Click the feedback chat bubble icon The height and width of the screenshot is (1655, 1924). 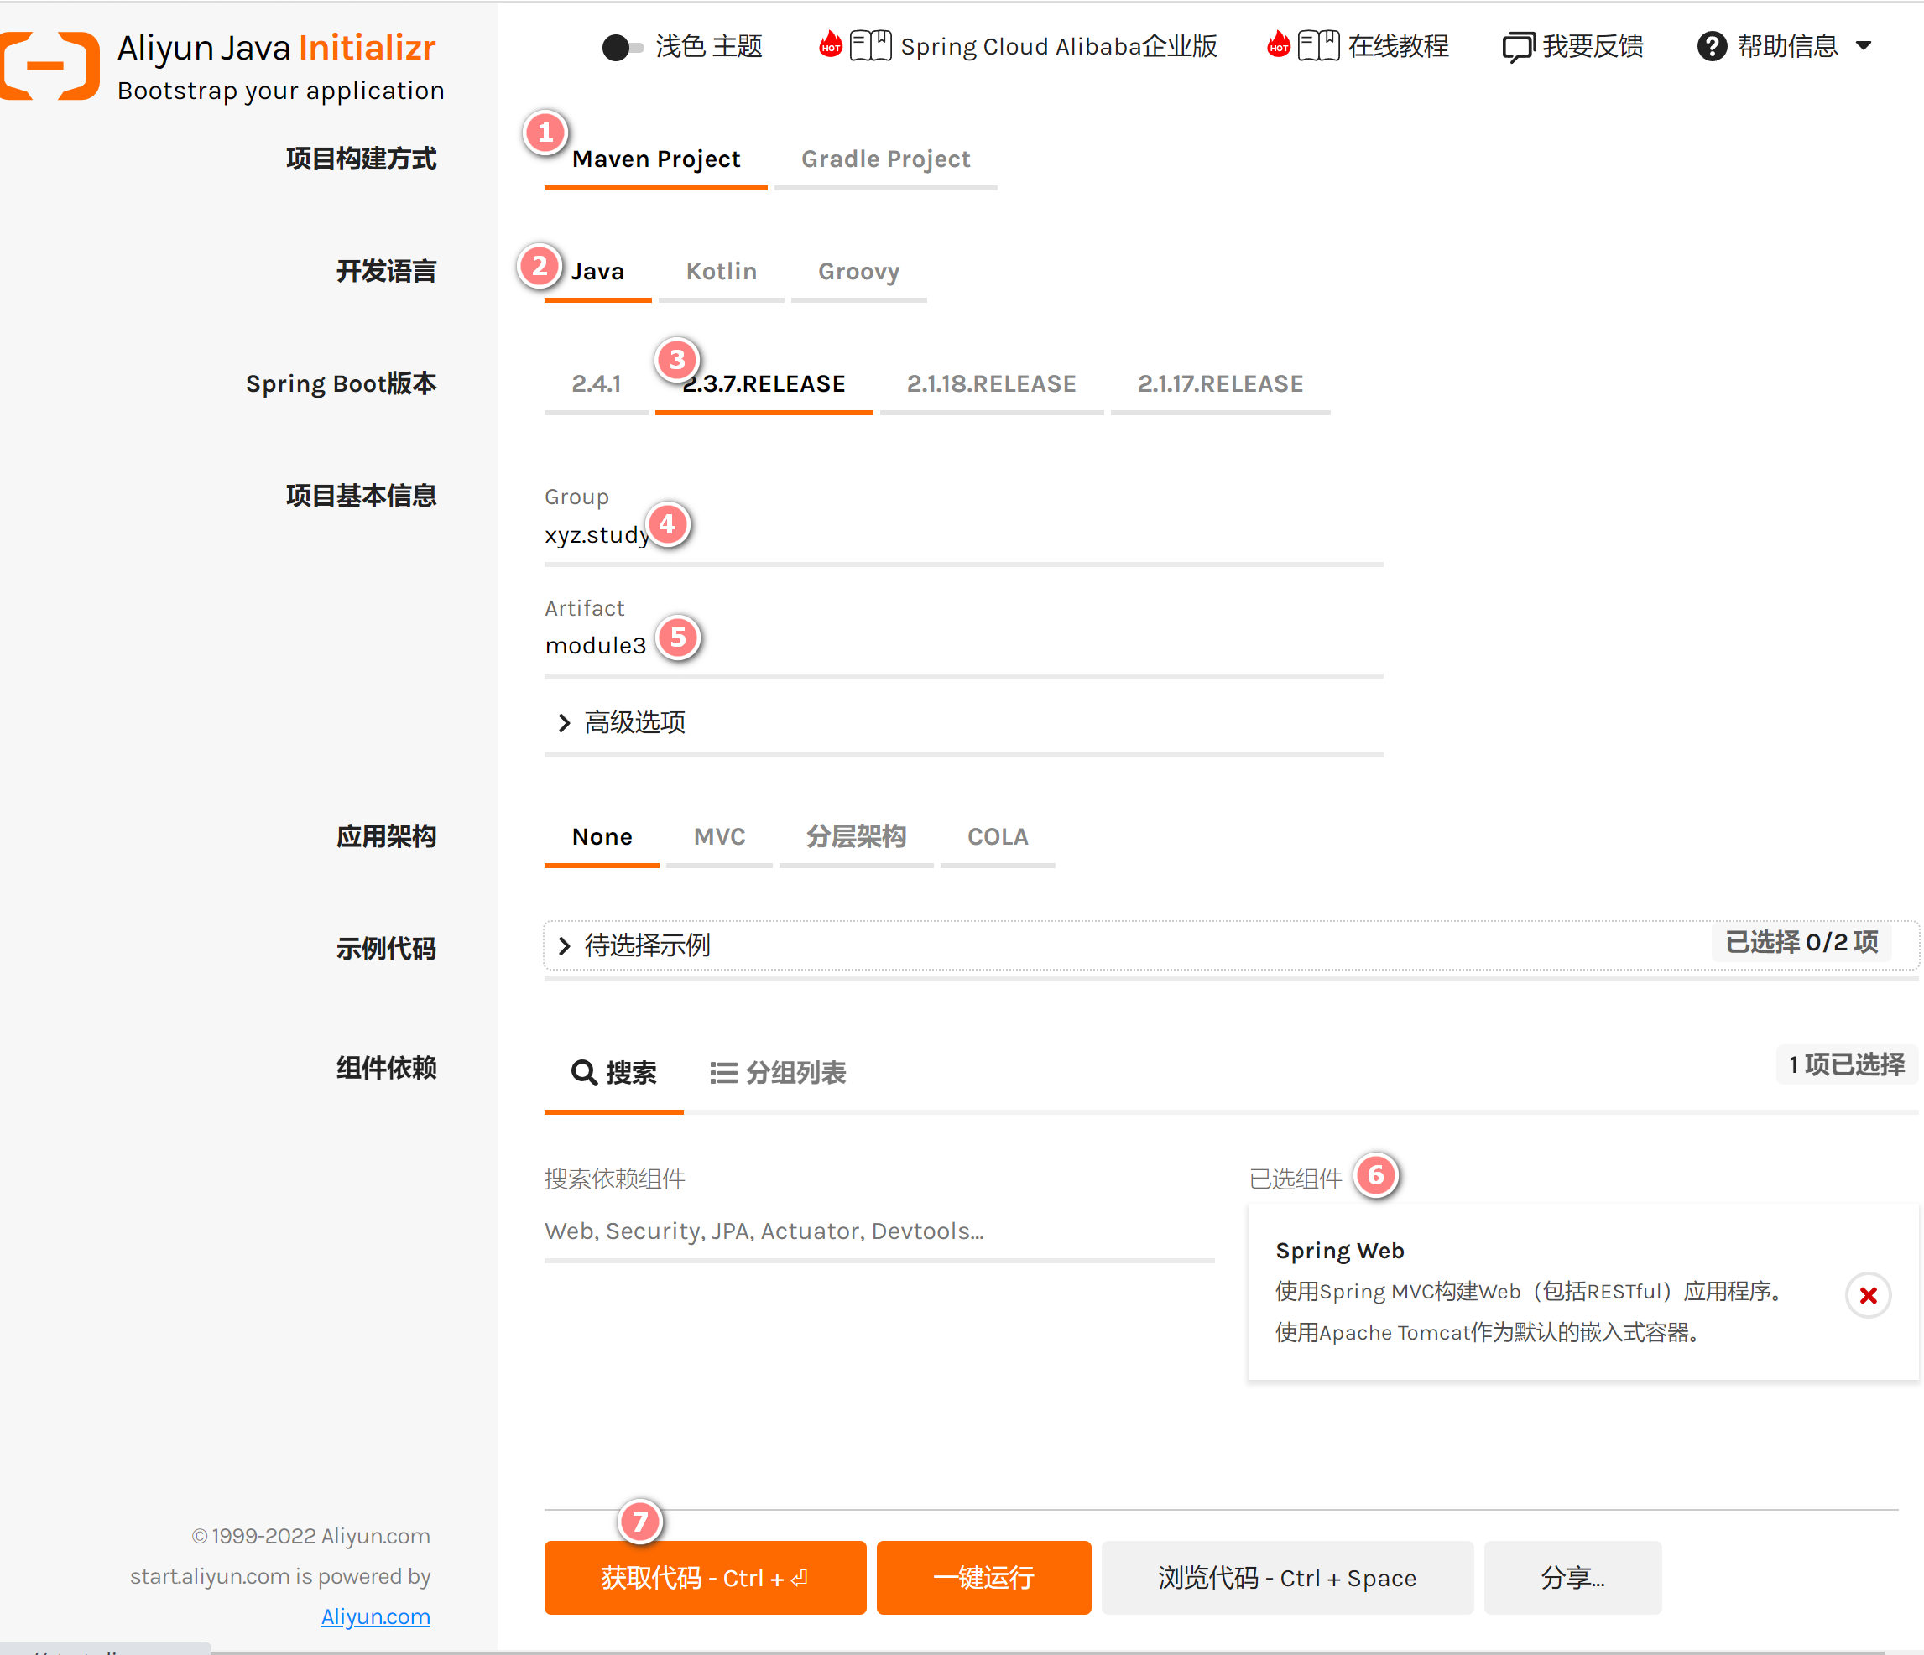coord(1518,47)
